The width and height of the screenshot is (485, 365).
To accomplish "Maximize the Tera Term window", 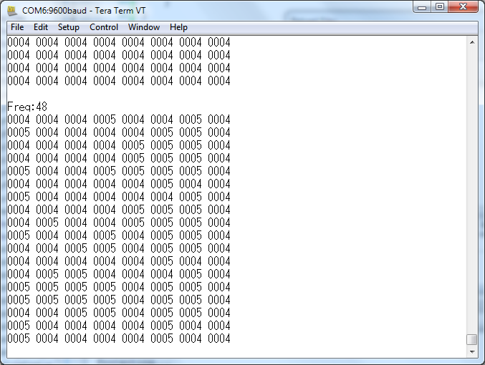I will click(441, 7).
